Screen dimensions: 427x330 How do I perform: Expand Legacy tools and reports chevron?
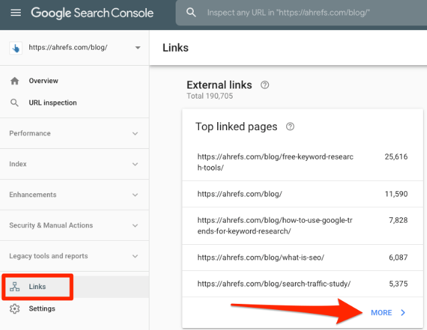point(135,256)
